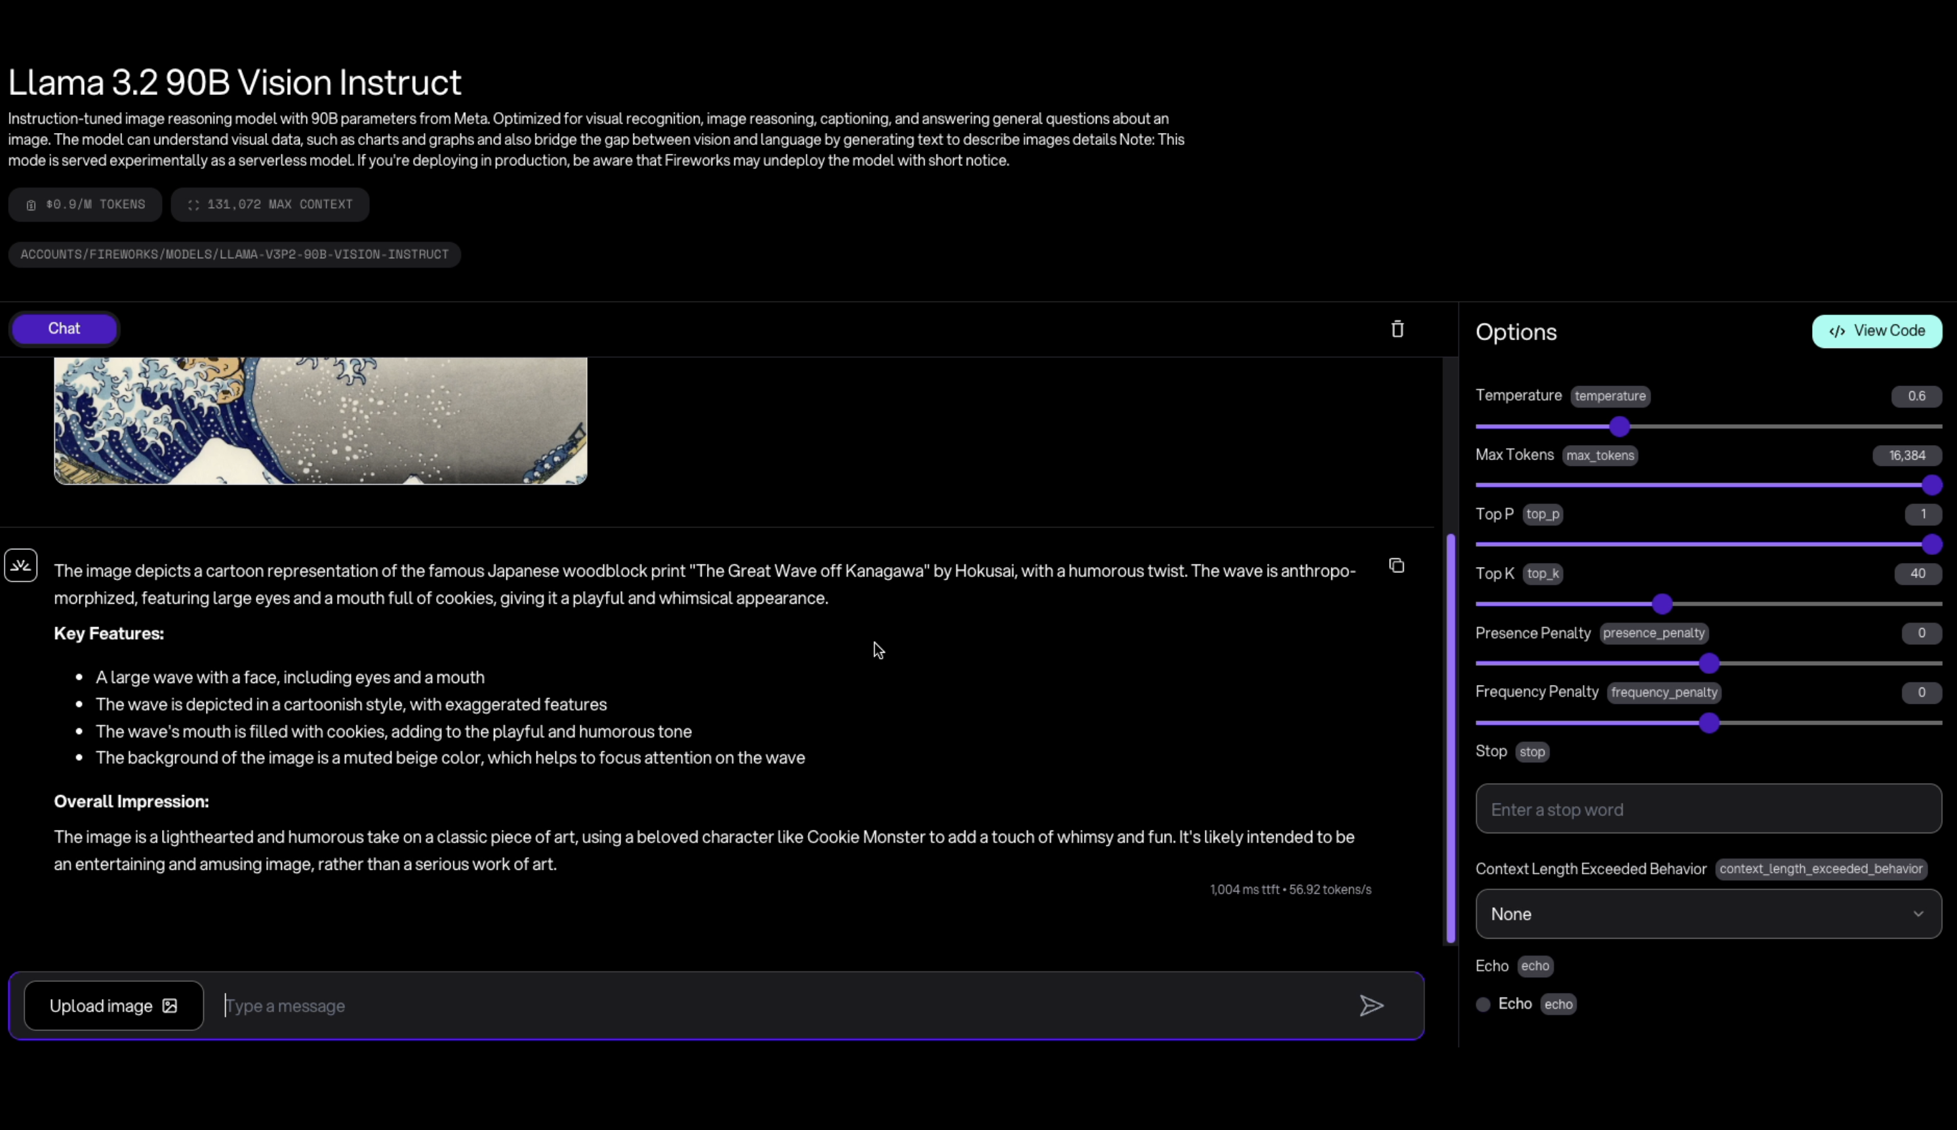Click the stop parameter tag
The height and width of the screenshot is (1130, 1957).
(1532, 752)
